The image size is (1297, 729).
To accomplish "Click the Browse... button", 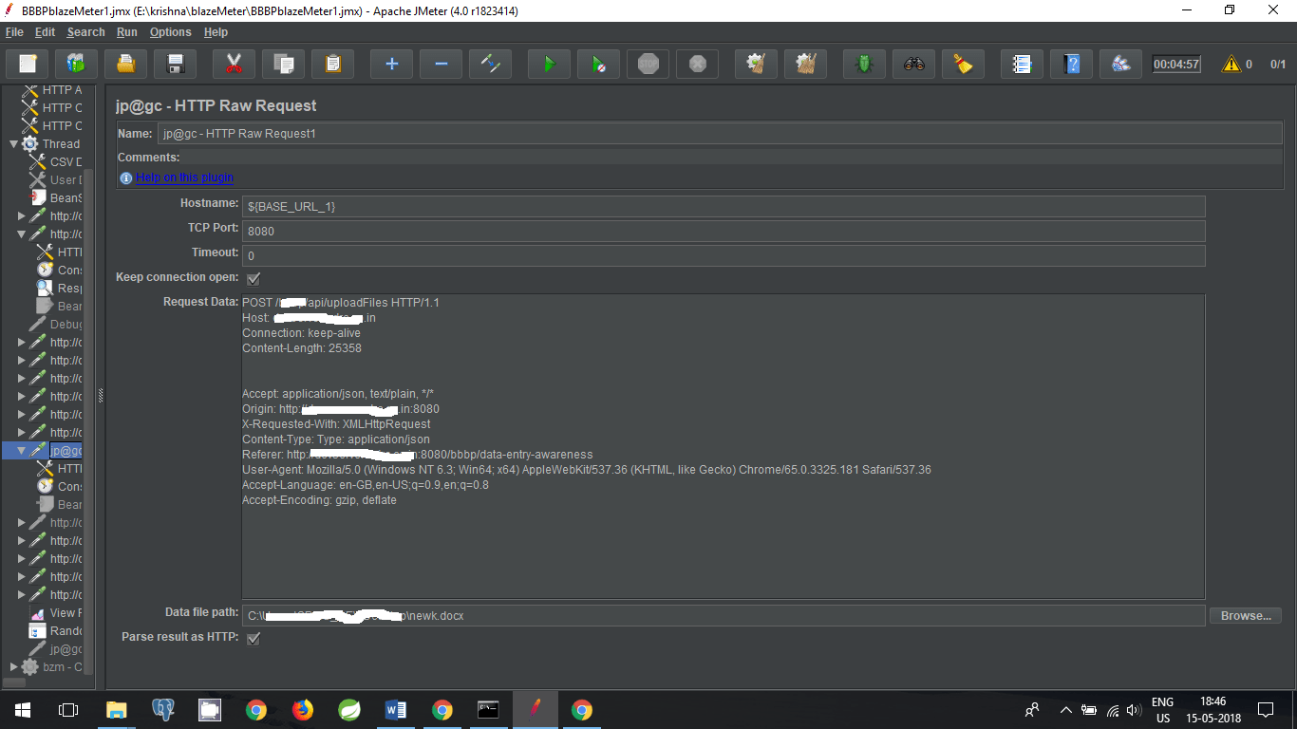I will click(x=1246, y=616).
